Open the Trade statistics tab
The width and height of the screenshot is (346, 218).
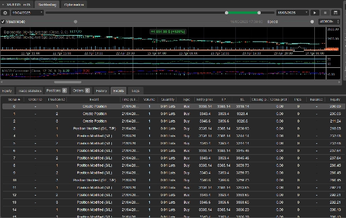tap(30, 91)
